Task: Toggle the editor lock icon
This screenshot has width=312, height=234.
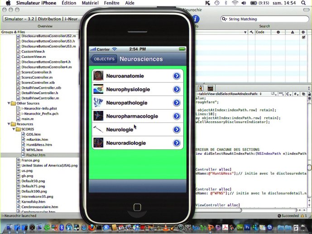Action: pyautogui.click(x=309, y=94)
